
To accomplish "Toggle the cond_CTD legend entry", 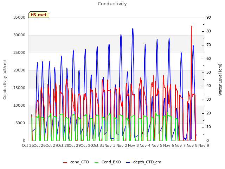I will coord(76,162).
